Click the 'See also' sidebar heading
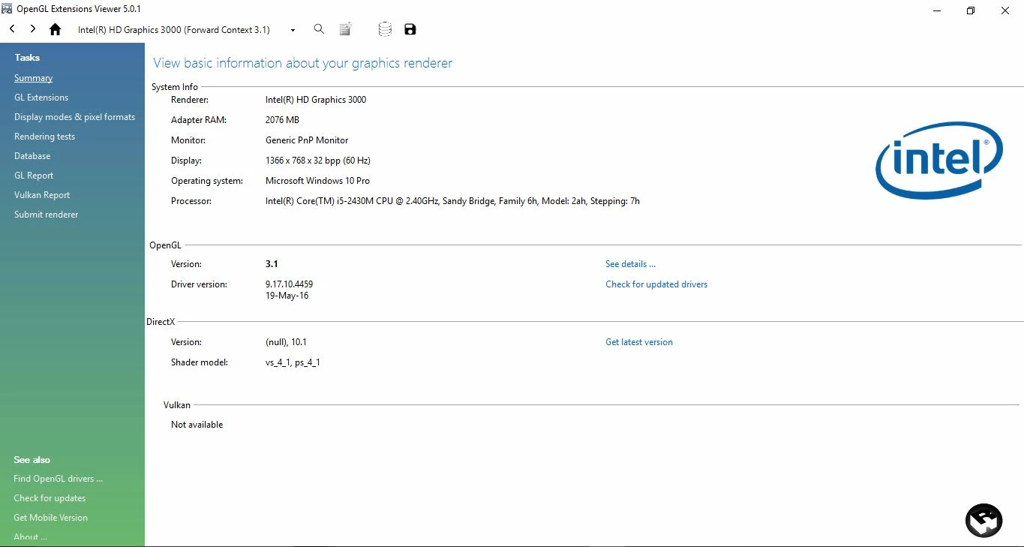Image resolution: width=1024 pixels, height=547 pixels. 32,460
